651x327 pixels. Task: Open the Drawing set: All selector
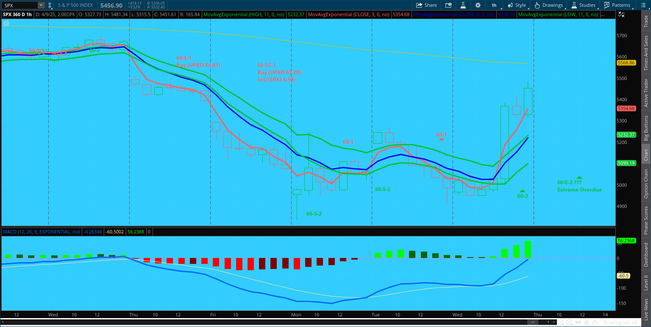click(620, 323)
